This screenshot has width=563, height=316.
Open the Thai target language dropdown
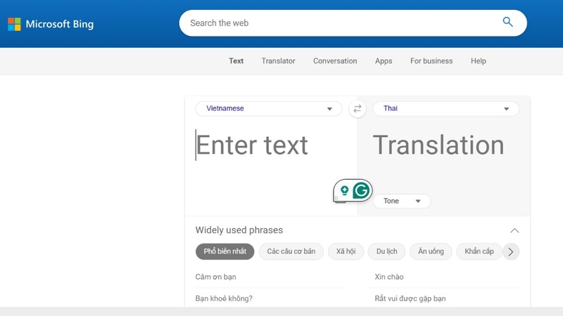pos(446,109)
